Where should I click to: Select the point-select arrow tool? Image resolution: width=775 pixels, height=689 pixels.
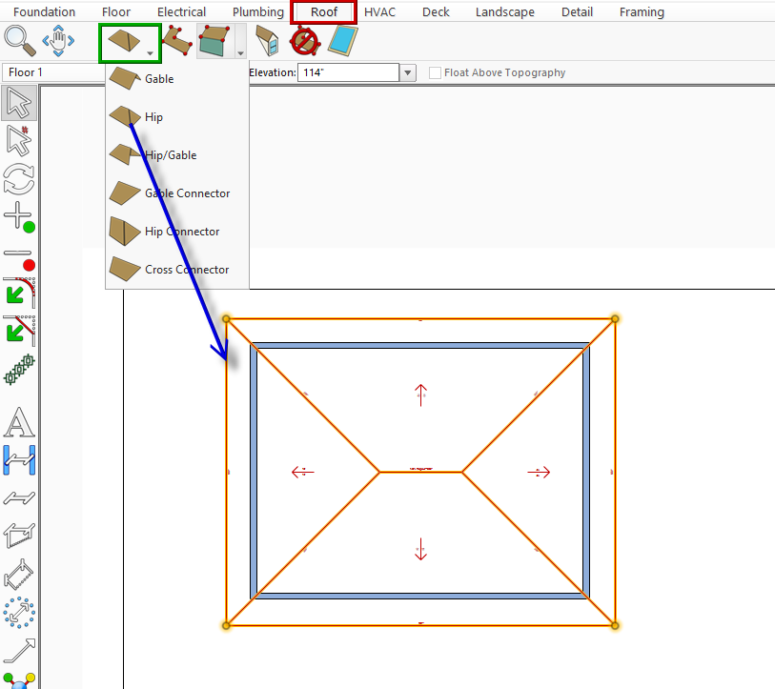19,140
